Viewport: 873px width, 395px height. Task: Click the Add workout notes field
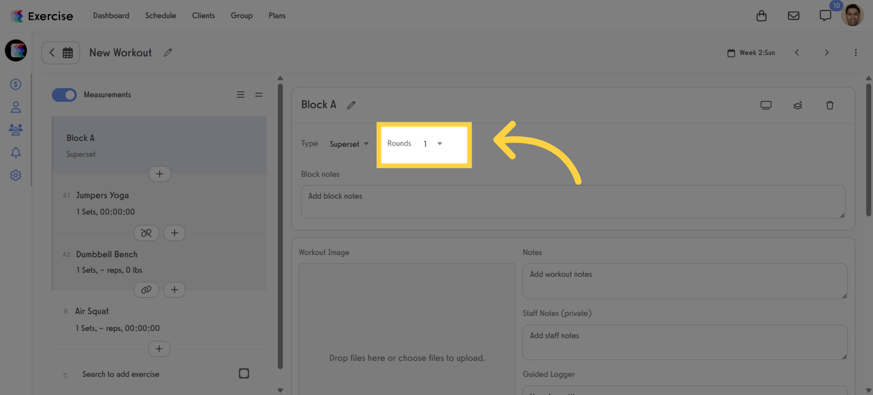pos(685,281)
